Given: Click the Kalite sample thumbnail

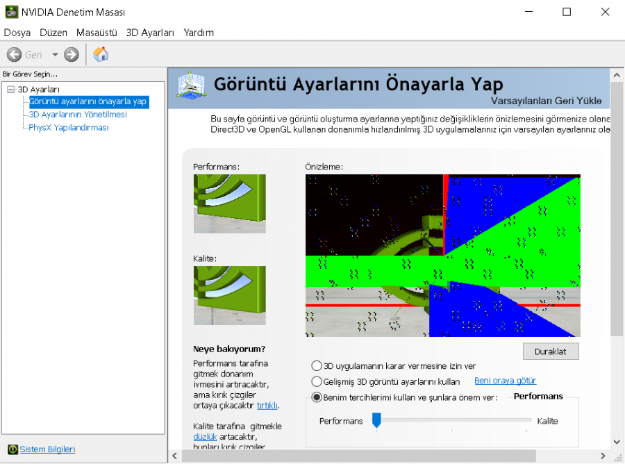Looking at the screenshot, I should tap(230, 295).
